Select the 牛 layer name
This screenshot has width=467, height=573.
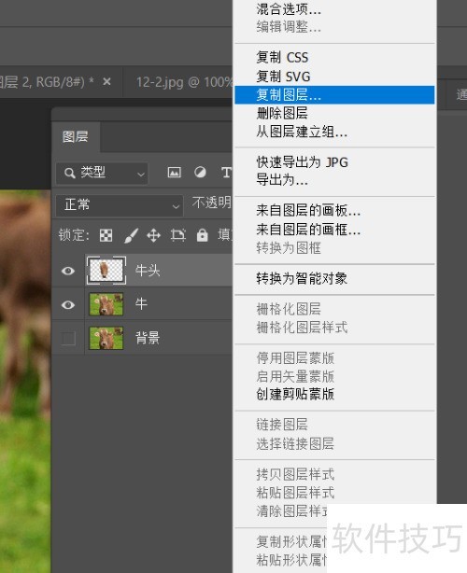(141, 304)
